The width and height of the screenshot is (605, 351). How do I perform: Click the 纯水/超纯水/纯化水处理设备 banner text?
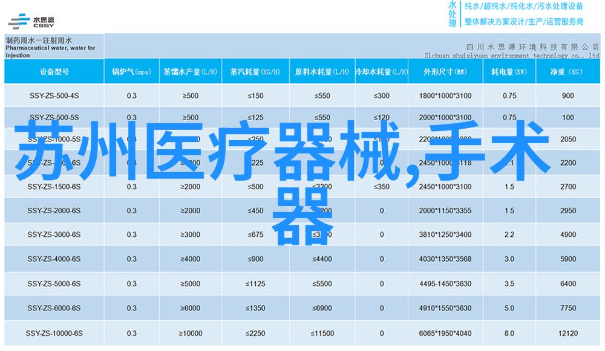(x=524, y=7)
